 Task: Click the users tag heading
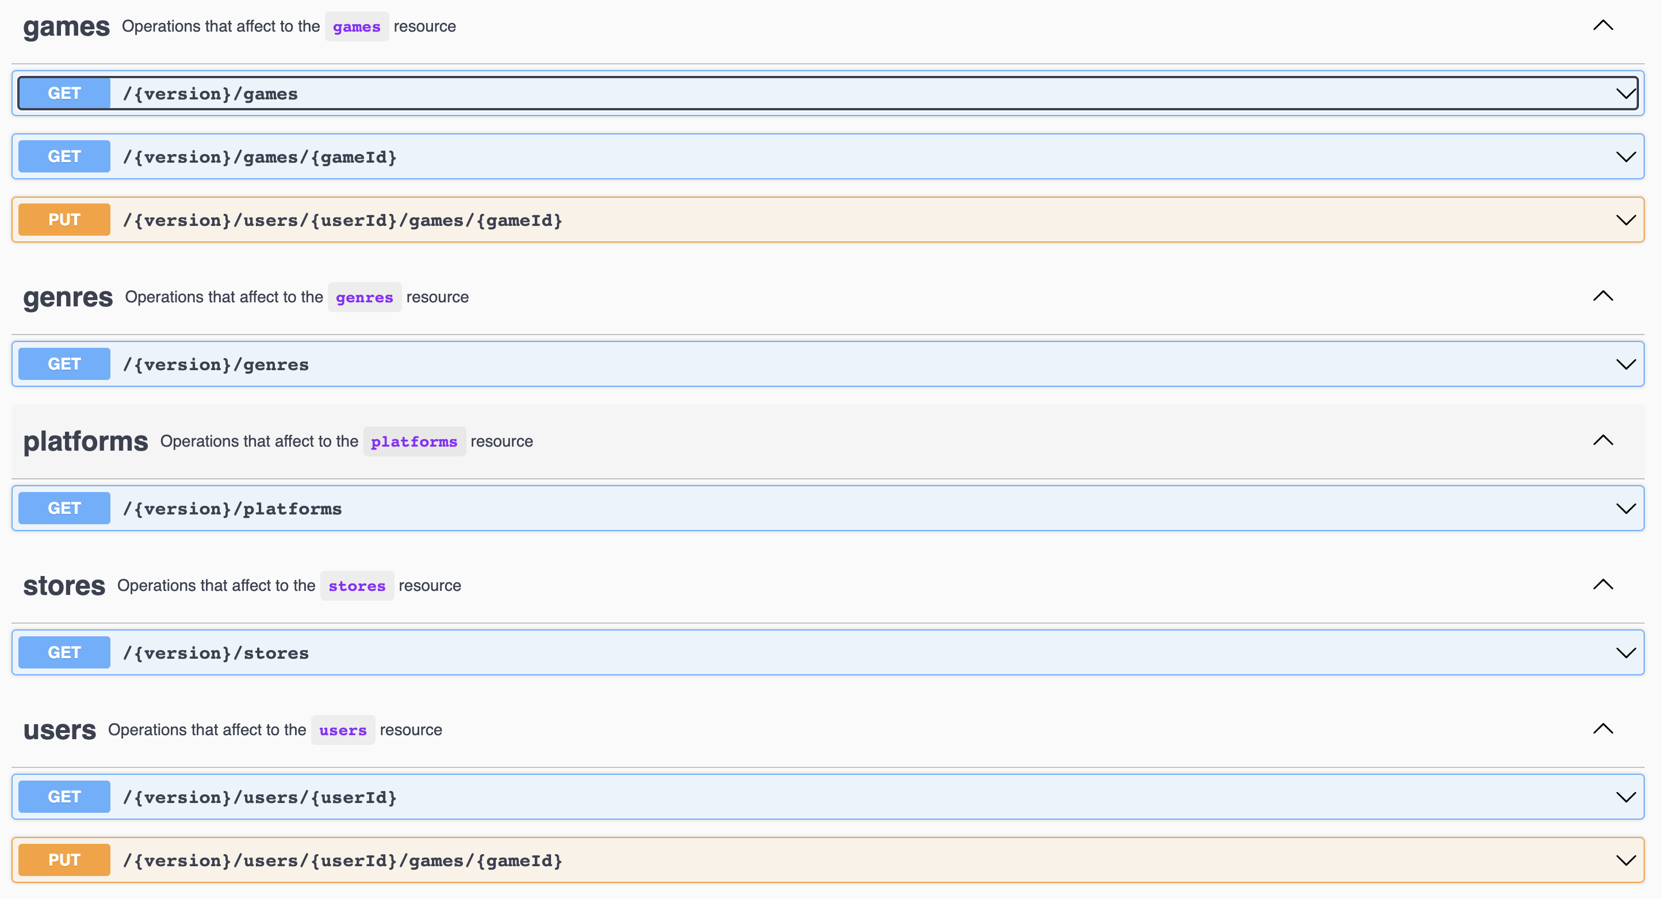(59, 730)
